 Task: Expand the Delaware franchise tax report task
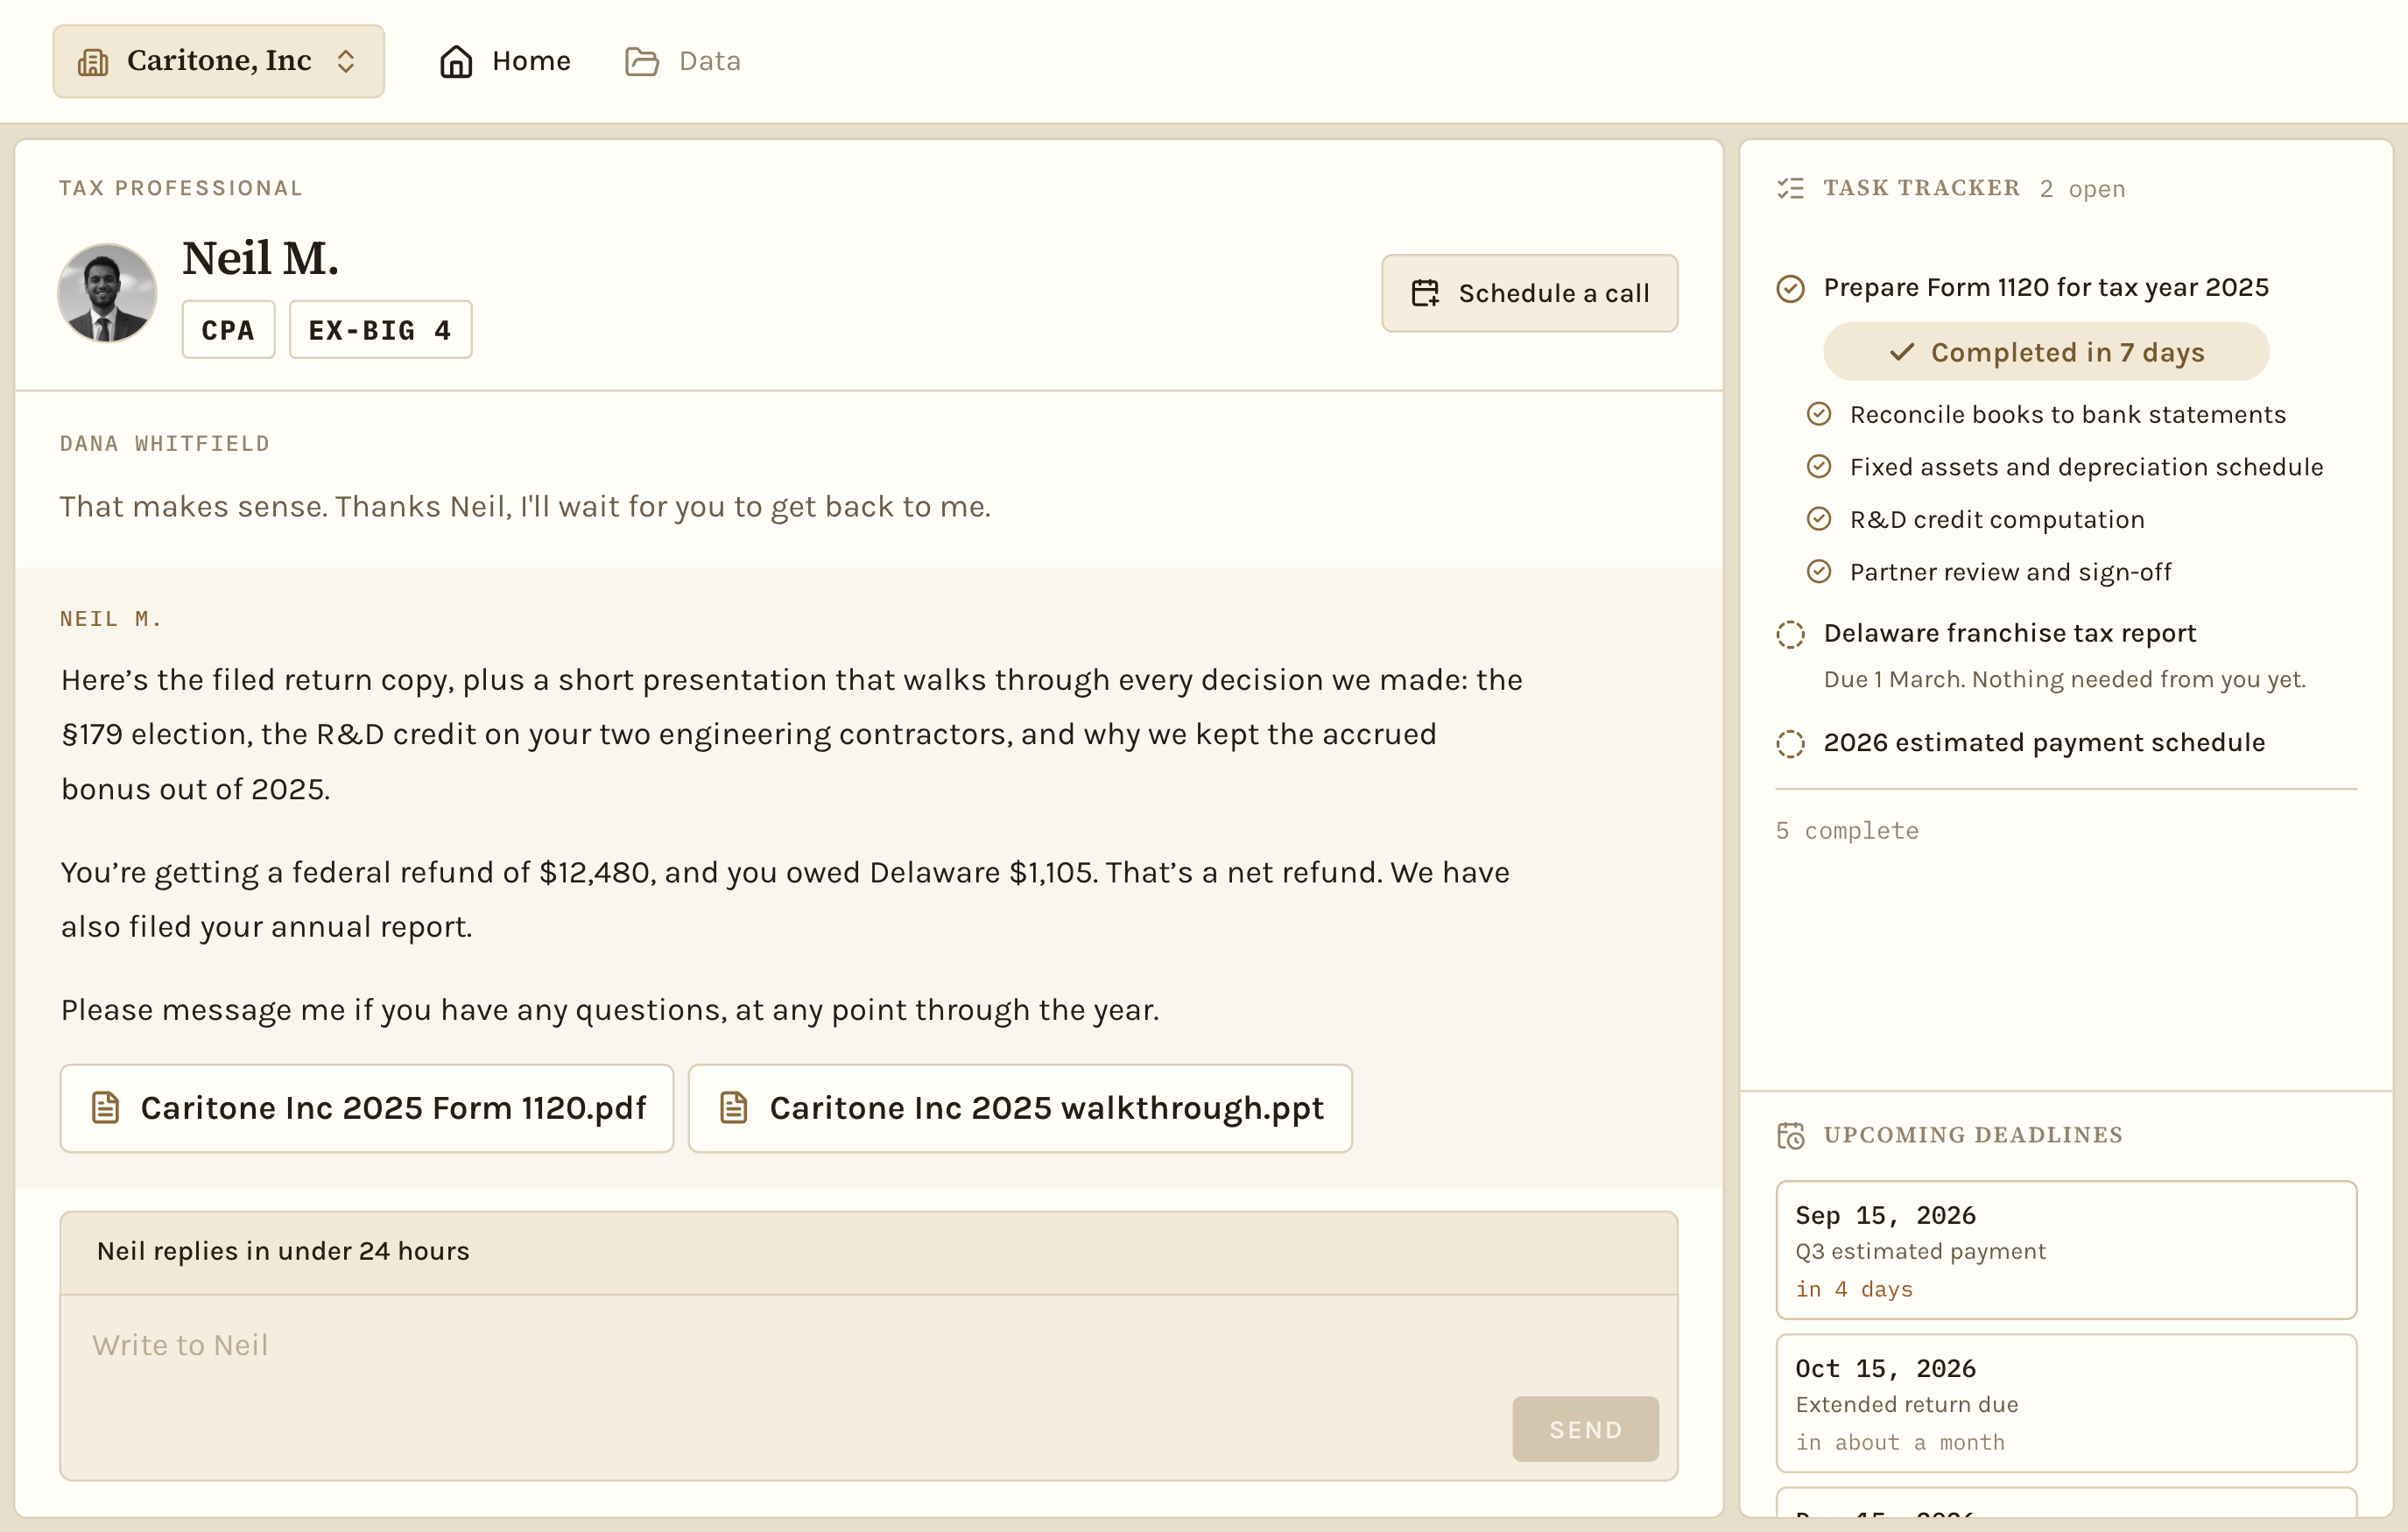[2010, 633]
